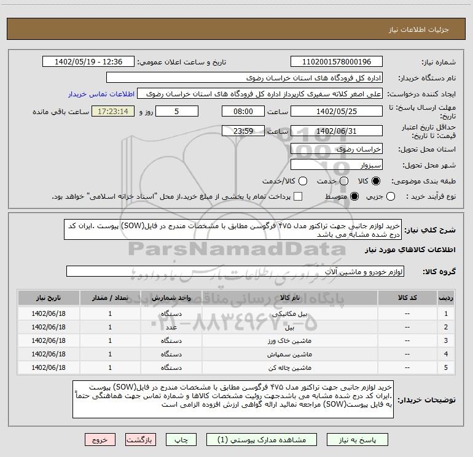The image size is (473, 457).
Task: Click the جزئیات اطلاعات نیاز header title
Action: coord(419,29)
